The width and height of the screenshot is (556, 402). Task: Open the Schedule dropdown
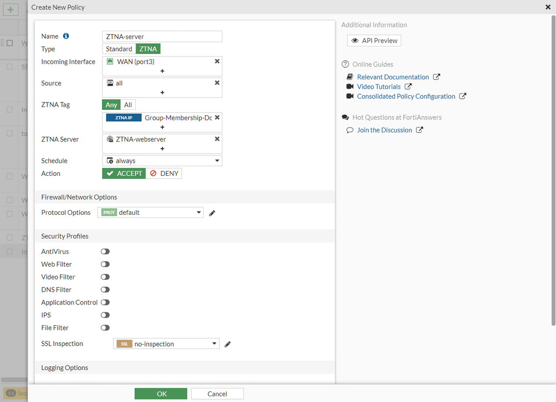coord(162,161)
